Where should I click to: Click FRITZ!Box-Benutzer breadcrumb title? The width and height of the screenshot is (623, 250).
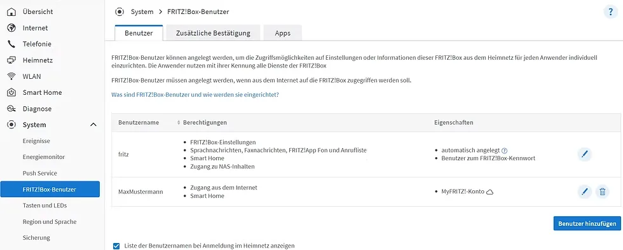(198, 12)
